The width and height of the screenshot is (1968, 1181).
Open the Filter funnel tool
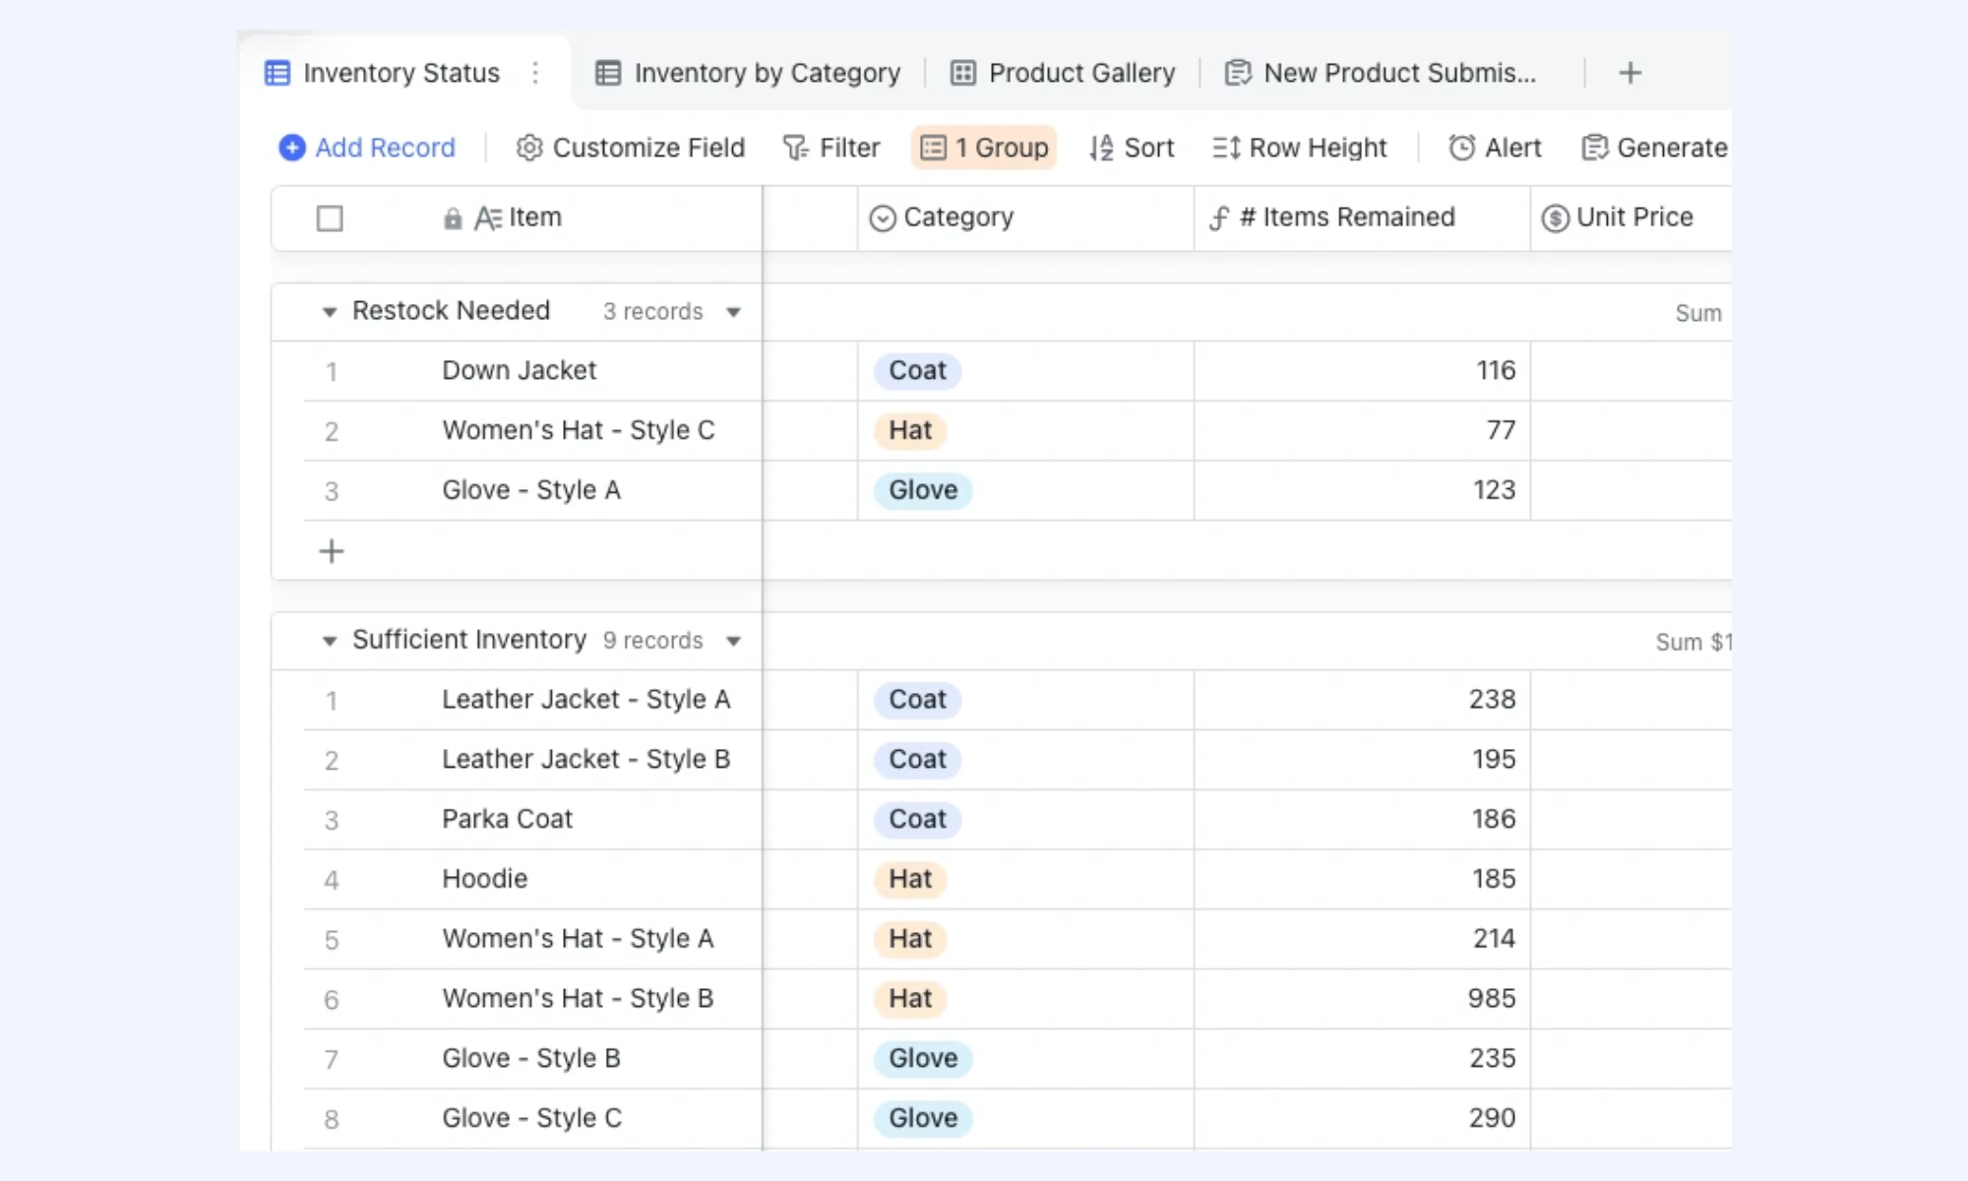click(x=795, y=148)
